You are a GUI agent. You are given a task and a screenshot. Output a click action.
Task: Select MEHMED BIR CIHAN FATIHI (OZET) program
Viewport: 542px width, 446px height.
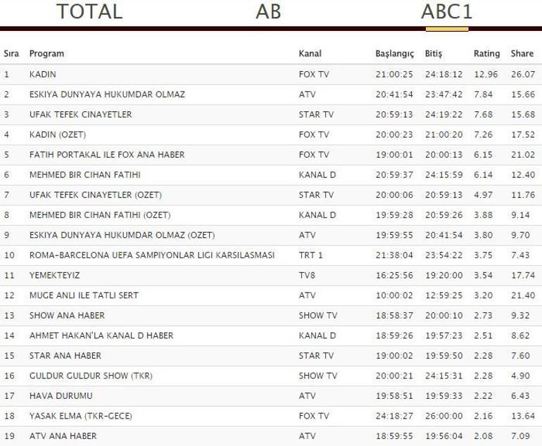point(100,215)
